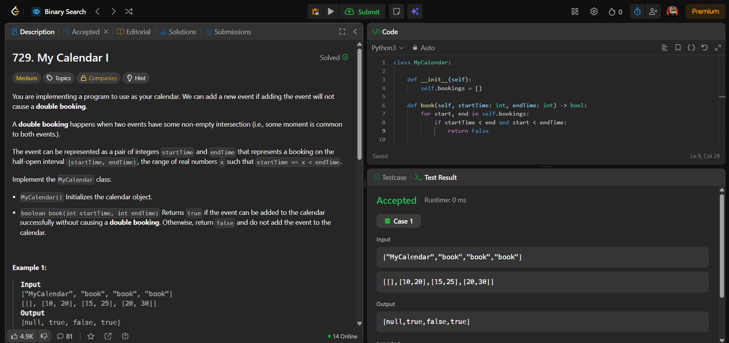Open the Binary Search problem list

(58, 12)
